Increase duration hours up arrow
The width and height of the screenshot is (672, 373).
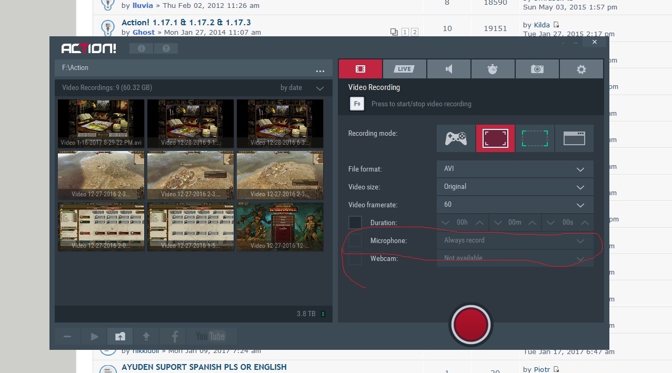click(479, 223)
